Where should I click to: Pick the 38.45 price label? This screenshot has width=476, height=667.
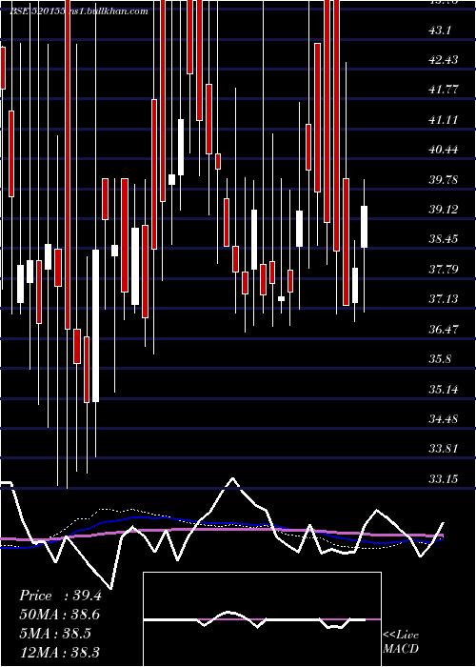click(444, 239)
